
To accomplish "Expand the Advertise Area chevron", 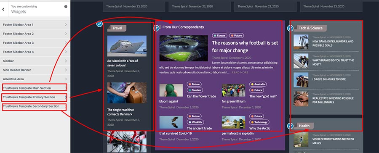I will click(66, 79).
